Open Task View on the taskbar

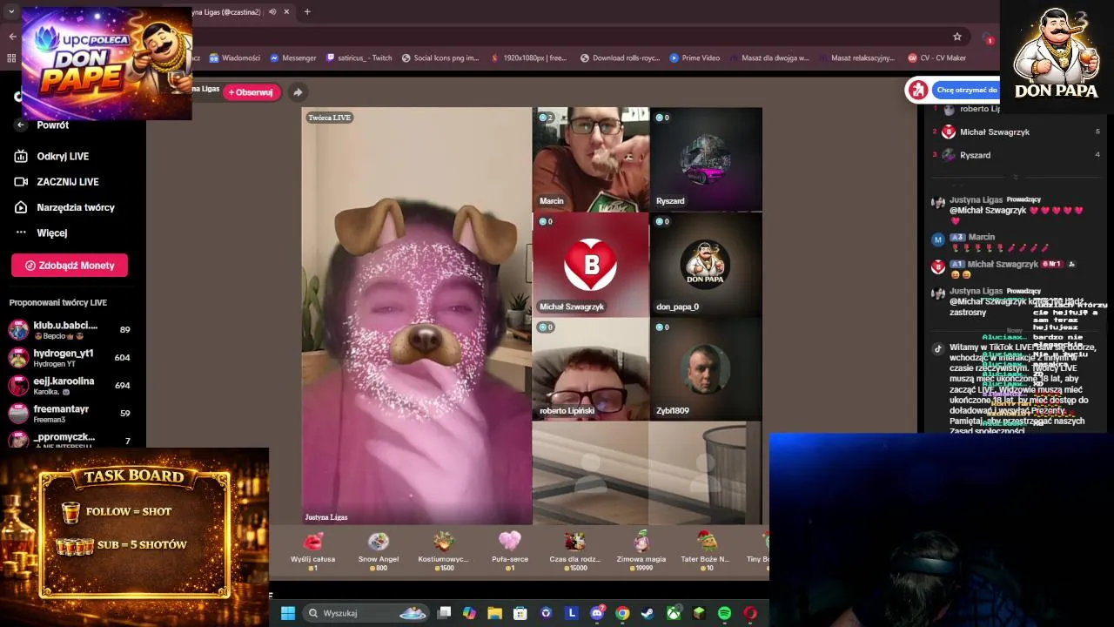(444, 613)
